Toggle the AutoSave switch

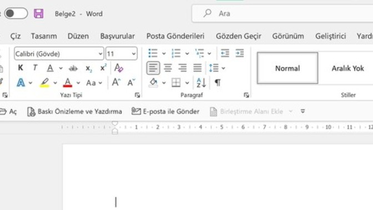point(16,13)
